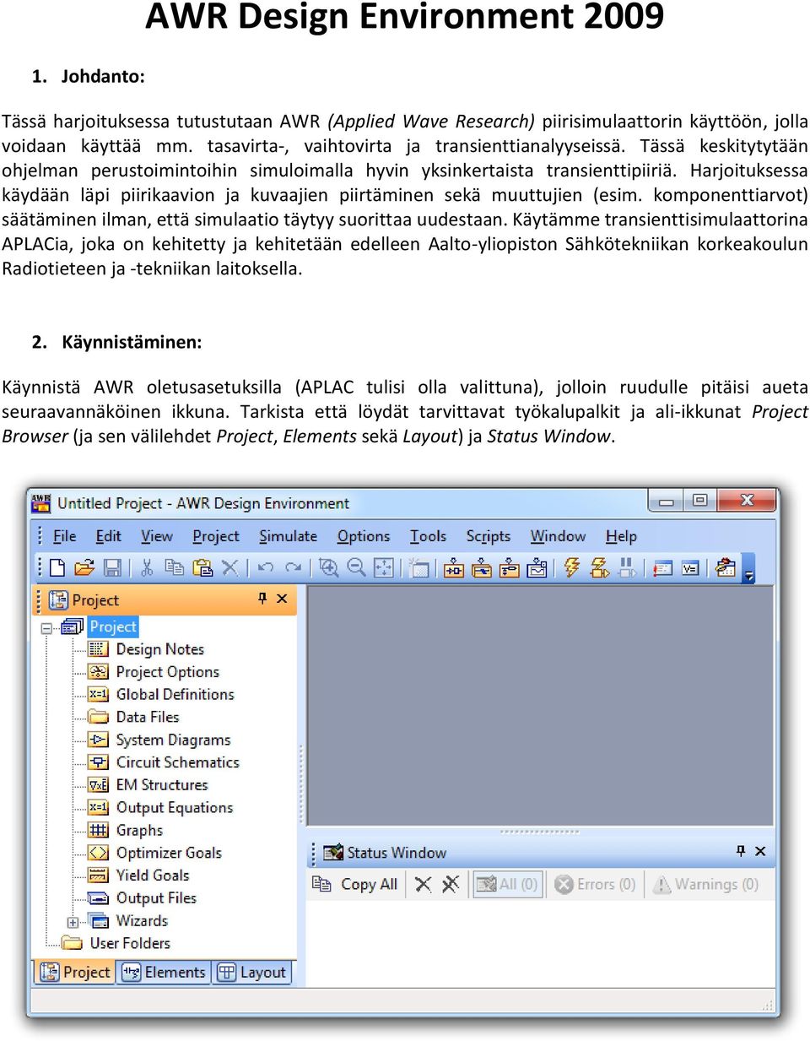Screen dimensions: 810x1041
Task: Toggle the Warnings (0) message filter
Action: 706,884
